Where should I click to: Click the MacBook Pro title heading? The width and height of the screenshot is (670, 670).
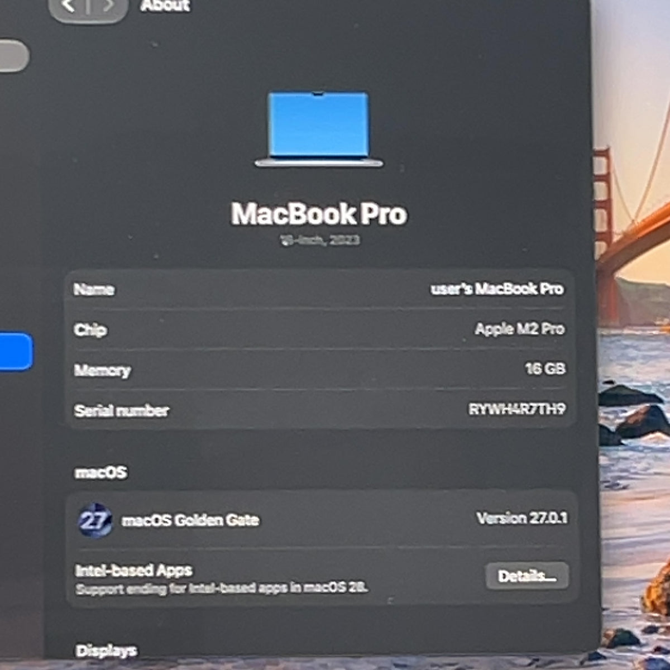pos(319,213)
